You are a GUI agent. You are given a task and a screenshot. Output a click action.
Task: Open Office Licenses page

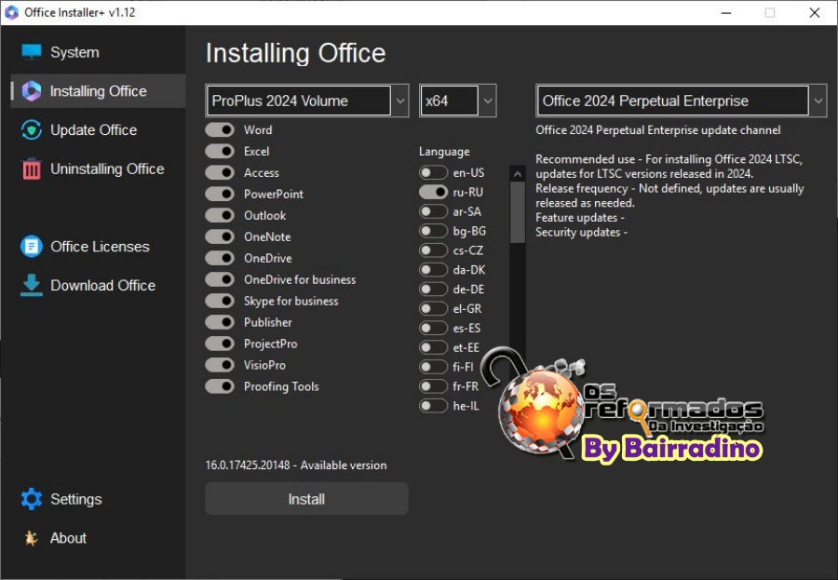point(99,247)
